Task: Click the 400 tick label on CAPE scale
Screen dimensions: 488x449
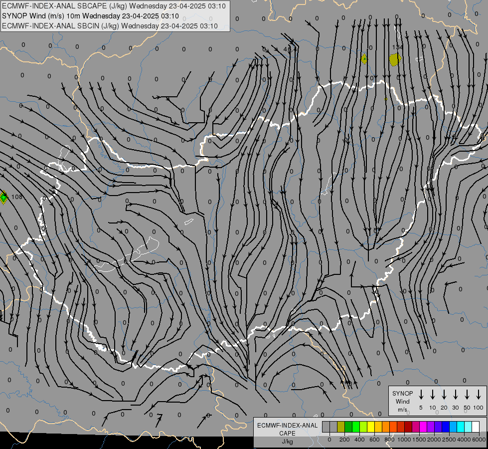Action: [x=359, y=440]
